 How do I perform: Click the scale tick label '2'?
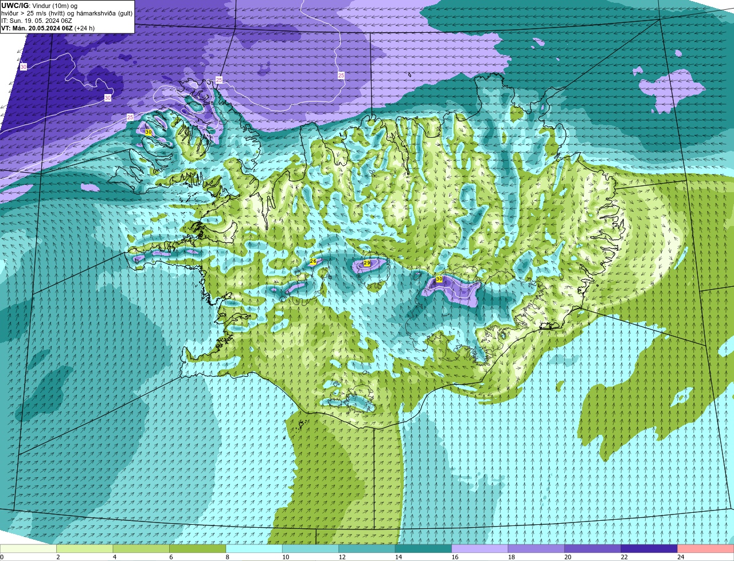pos(58,557)
